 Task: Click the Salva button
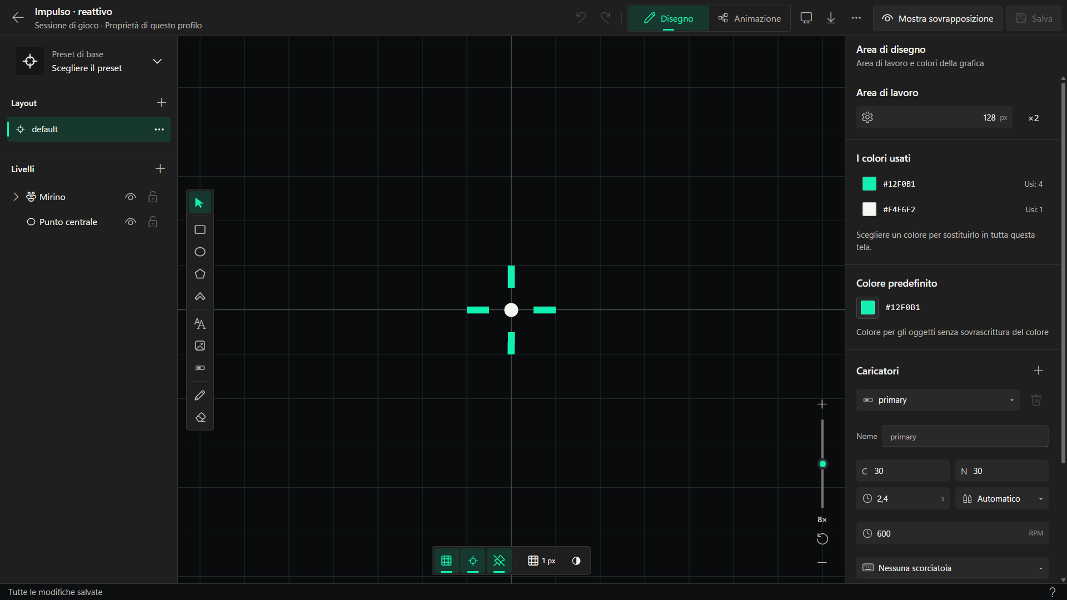(x=1033, y=18)
